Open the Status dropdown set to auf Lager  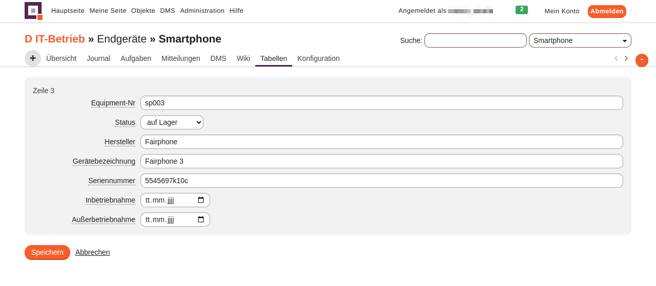(x=172, y=122)
